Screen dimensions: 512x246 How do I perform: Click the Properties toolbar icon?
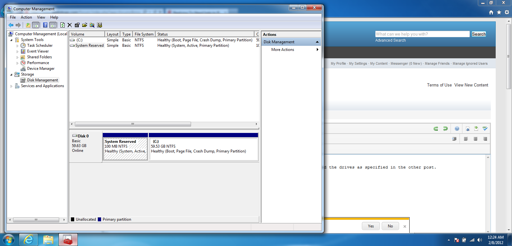coord(77,25)
